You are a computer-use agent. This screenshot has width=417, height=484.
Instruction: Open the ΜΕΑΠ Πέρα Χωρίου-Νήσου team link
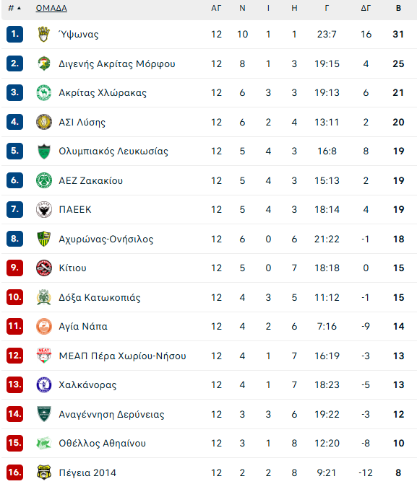[123, 356]
